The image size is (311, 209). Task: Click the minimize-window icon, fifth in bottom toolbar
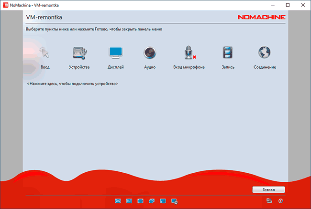click(163, 201)
